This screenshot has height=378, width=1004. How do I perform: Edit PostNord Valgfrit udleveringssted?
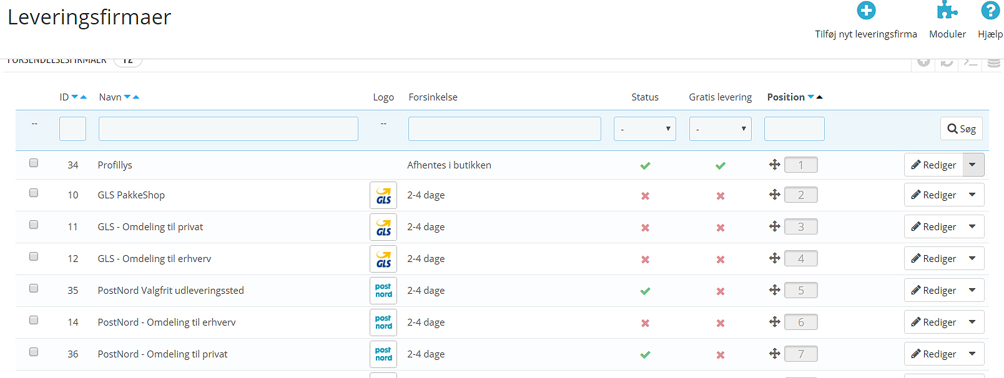(933, 290)
